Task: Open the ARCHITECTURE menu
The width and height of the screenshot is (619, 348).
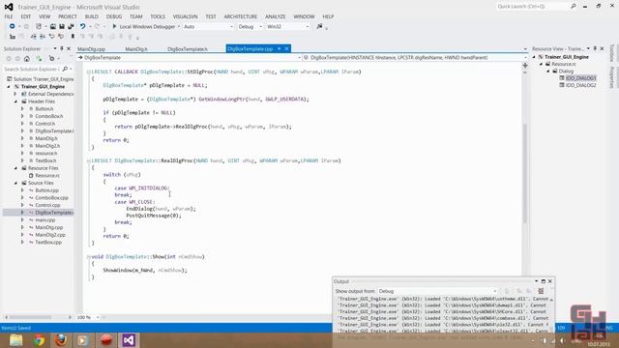Action: [x=241, y=16]
